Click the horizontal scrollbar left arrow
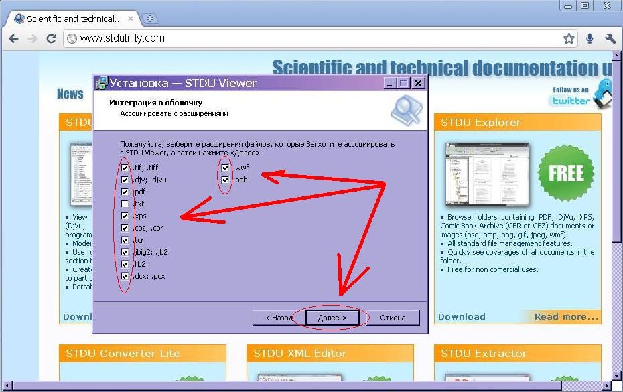623x392 pixels. [x=7, y=386]
